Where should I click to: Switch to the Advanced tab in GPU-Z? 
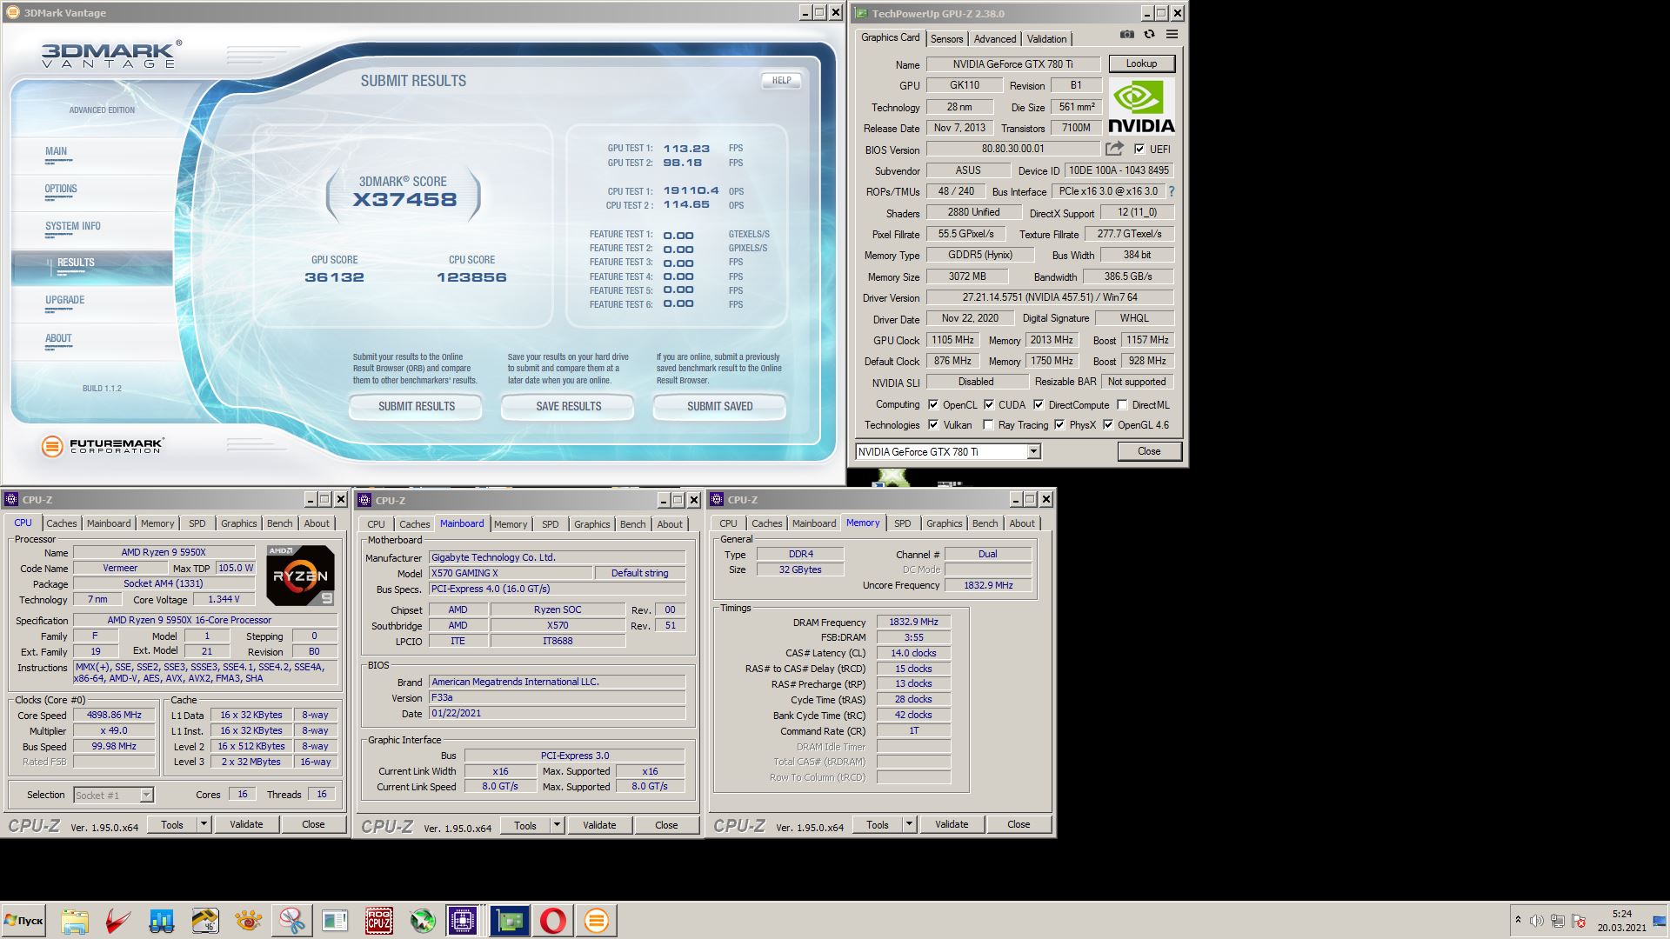pyautogui.click(x=995, y=38)
